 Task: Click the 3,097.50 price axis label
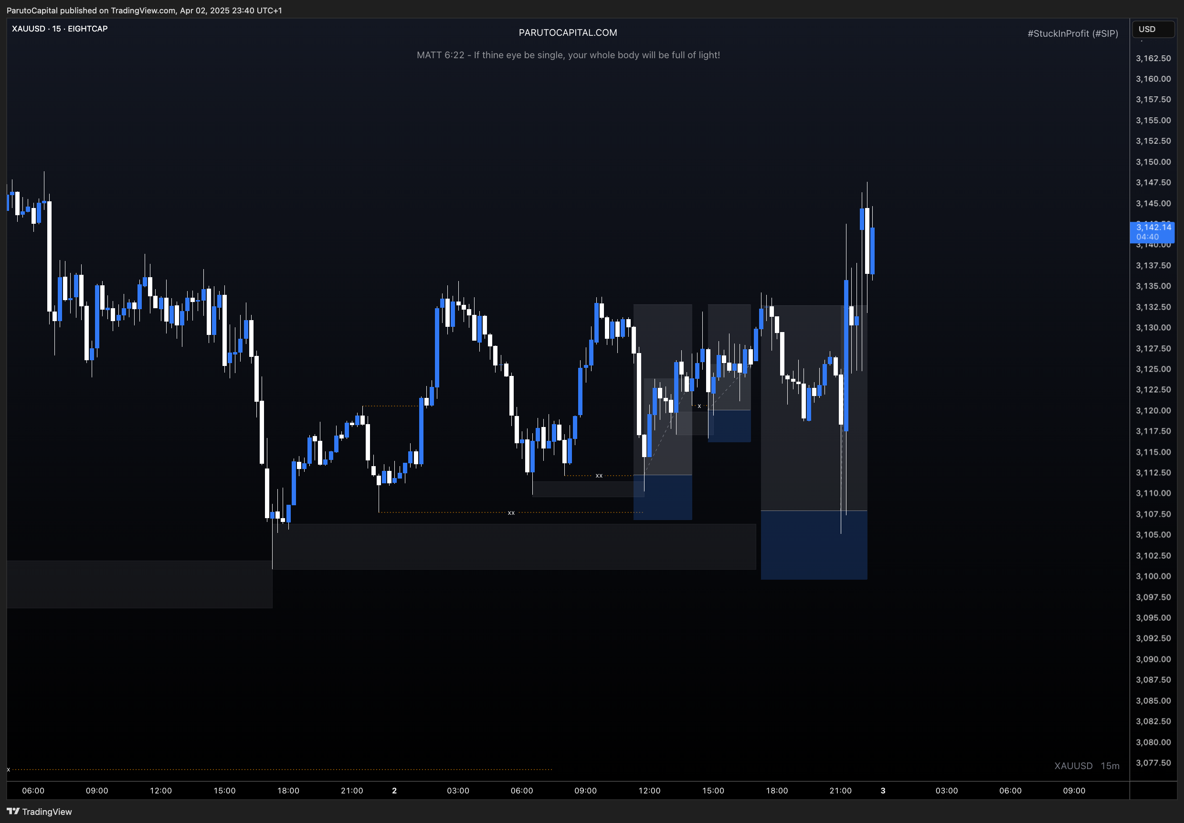point(1153,597)
